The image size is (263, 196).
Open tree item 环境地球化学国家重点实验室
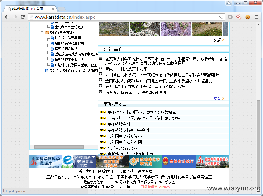(76, 65)
